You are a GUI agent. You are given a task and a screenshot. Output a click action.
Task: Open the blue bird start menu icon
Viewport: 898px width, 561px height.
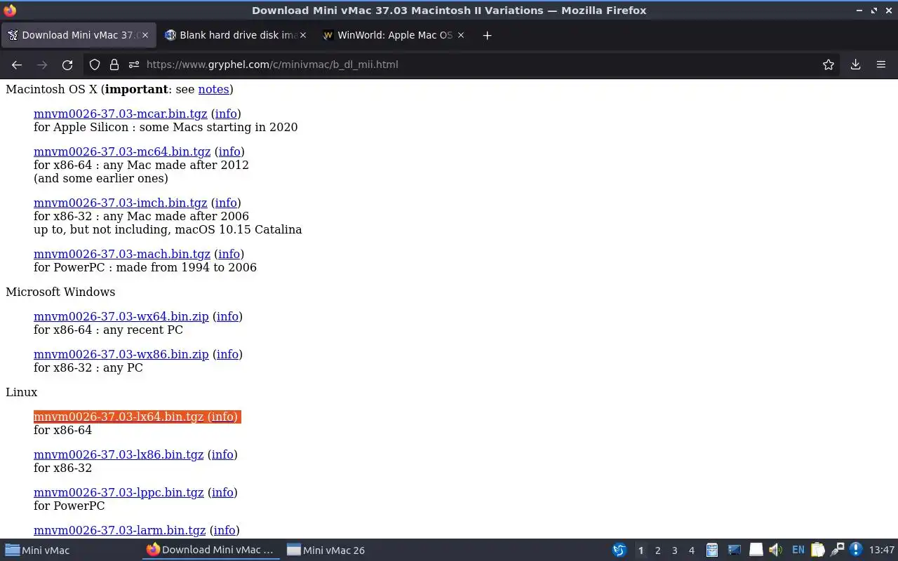tap(619, 550)
